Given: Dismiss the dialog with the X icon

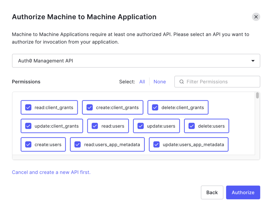Looking at the screenshot, I should pos(256,17).
